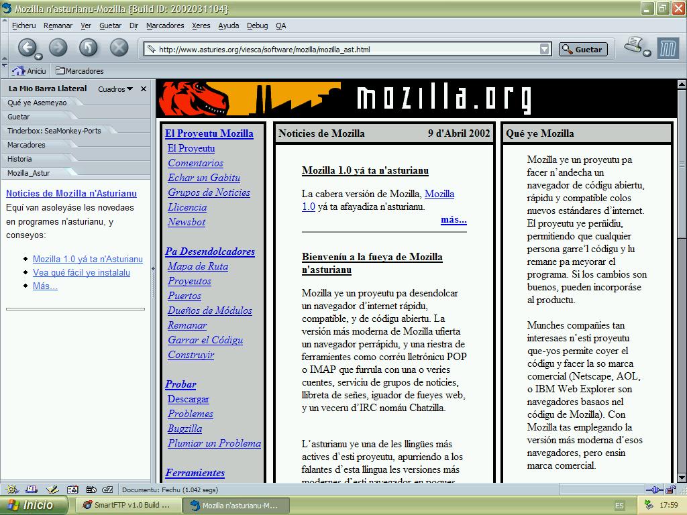The width and height of the screenshot is (687, 515).
Task: Open the Bugzilla link
Action: tap(185, 428)
